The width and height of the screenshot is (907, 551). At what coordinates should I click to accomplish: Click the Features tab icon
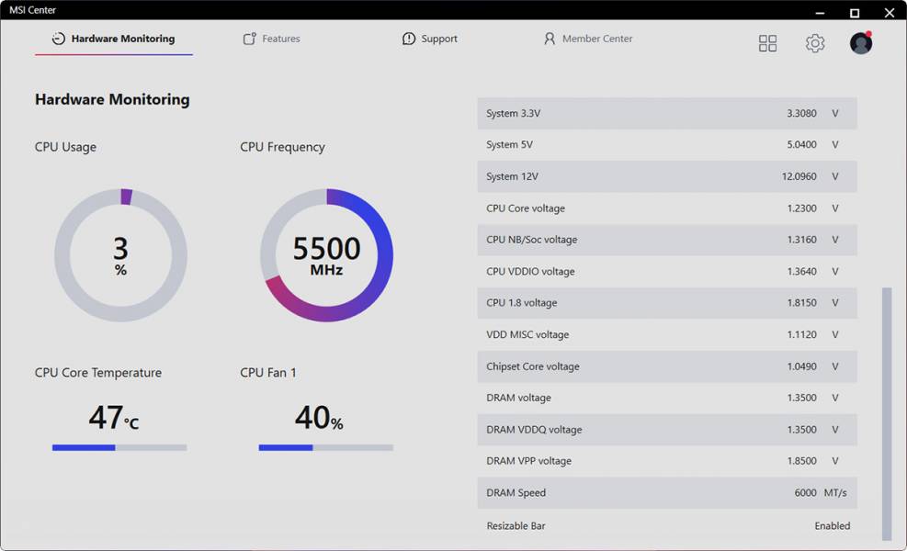(x=249, y=39)
